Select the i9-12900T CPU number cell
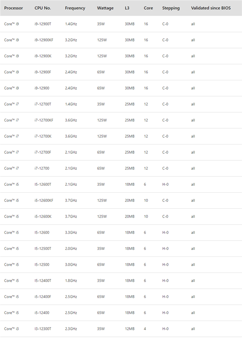 click(x=43, y=24)
